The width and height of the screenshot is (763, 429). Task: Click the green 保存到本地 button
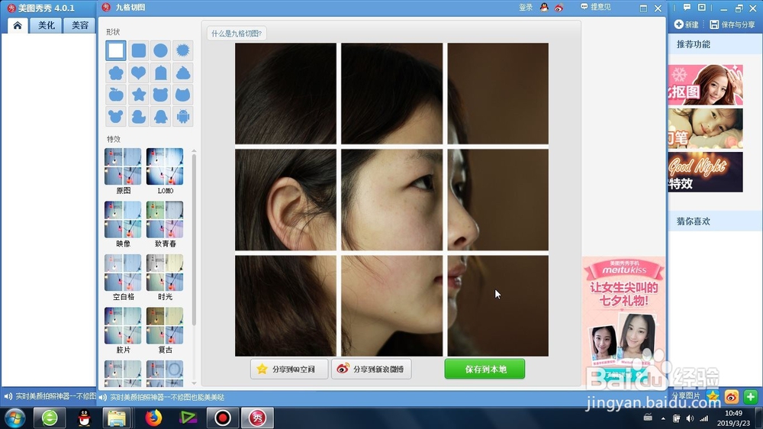coord(485,369)
